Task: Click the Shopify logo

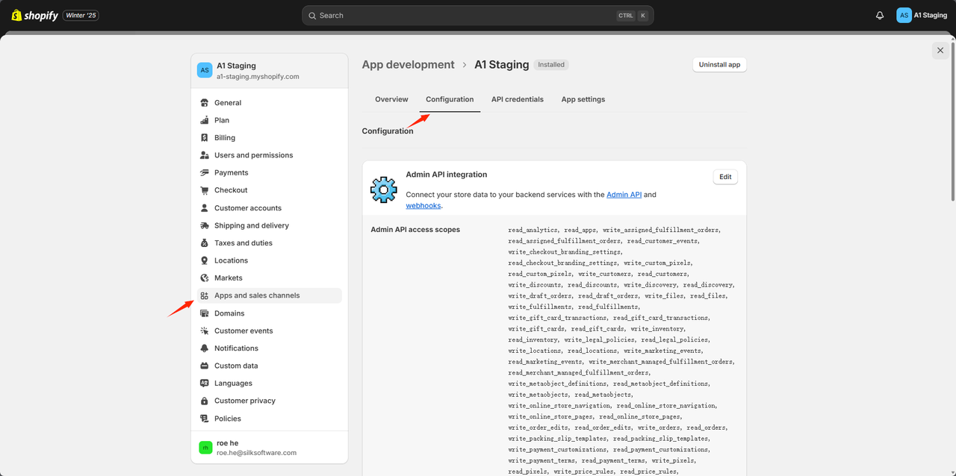Action: click(x=34, y=15)
